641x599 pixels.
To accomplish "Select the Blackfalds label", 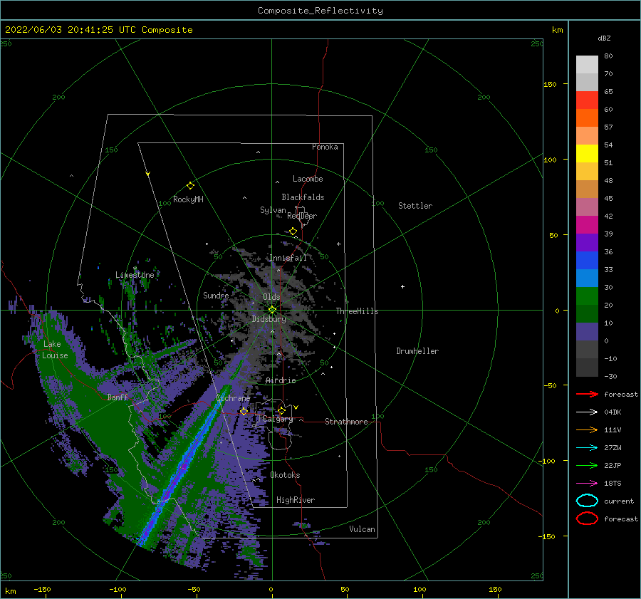I will pyautogui.click(x=303, y=197).
